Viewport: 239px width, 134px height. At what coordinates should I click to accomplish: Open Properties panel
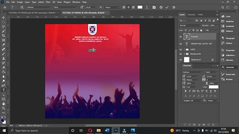click(x=228, y=50)
